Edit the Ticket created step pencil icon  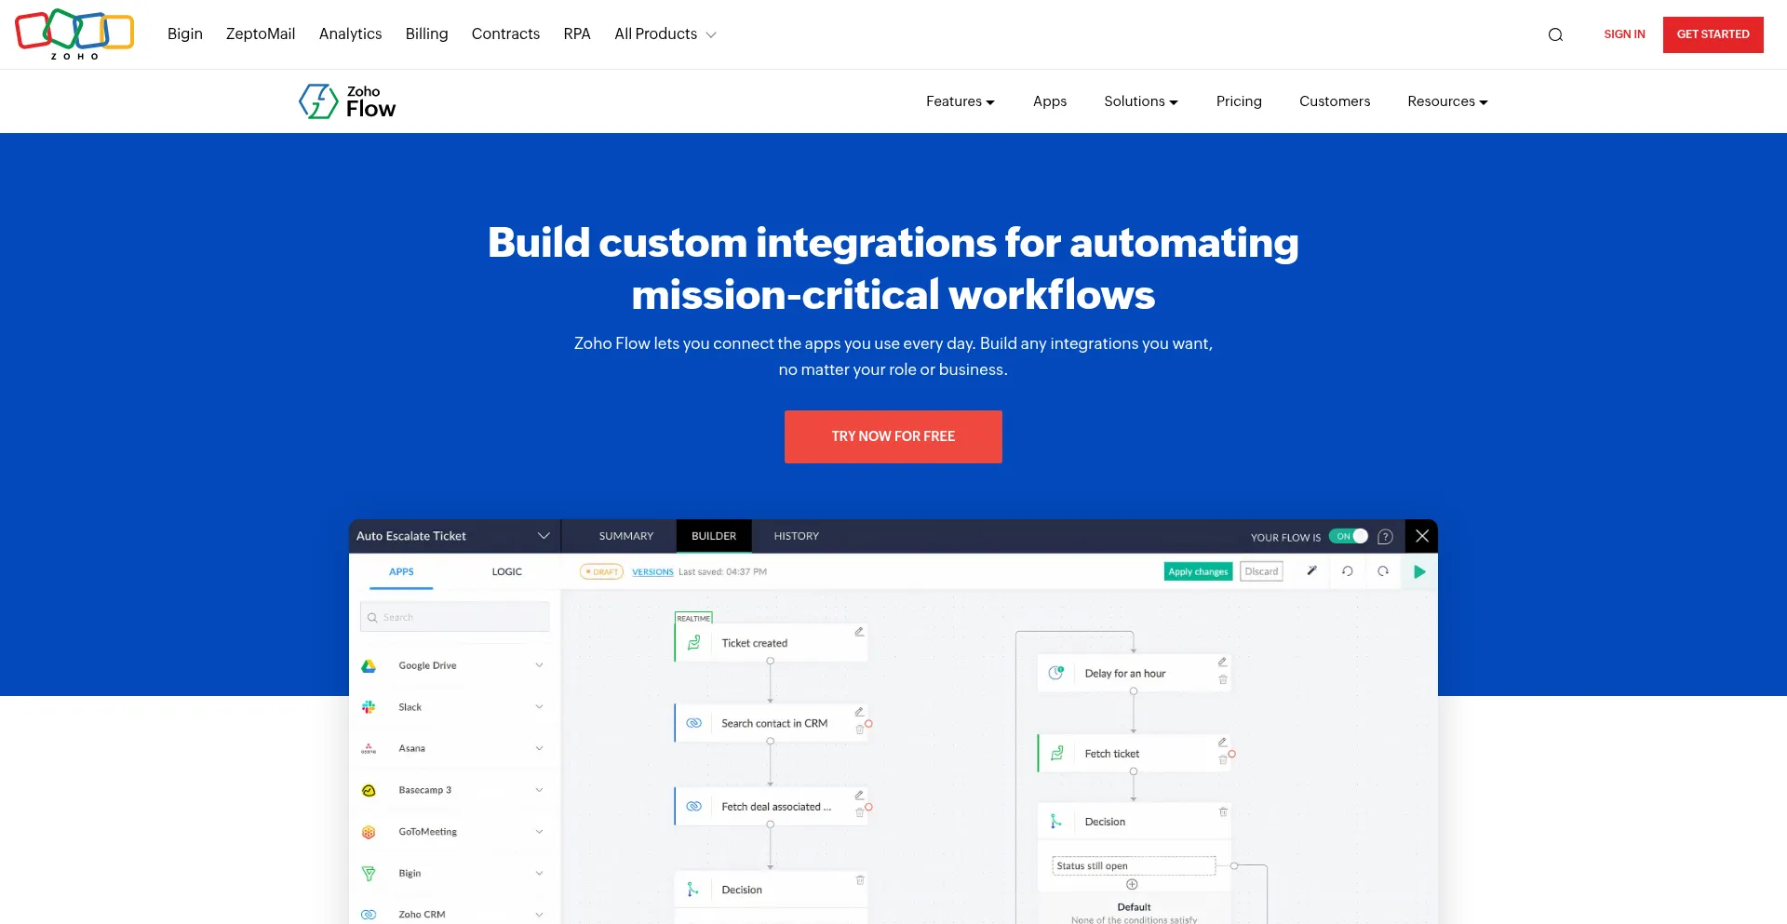click(859, 632)
